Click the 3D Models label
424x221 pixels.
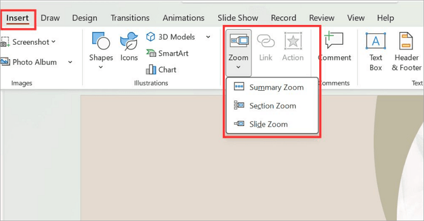(x=176, y=37)
